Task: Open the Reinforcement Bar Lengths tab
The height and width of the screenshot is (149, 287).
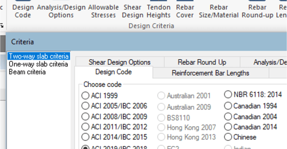Action: (210, 73)
